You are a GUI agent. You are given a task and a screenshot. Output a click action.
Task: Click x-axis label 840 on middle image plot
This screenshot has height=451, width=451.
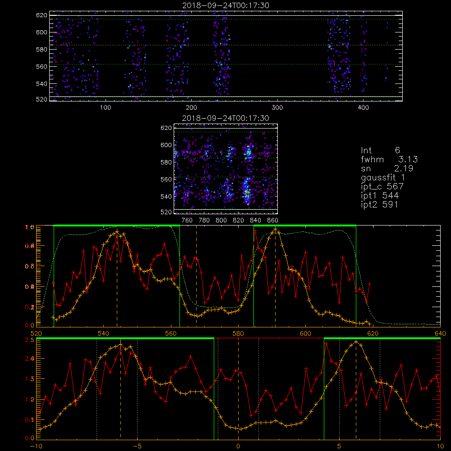click(x=255, y=221)
